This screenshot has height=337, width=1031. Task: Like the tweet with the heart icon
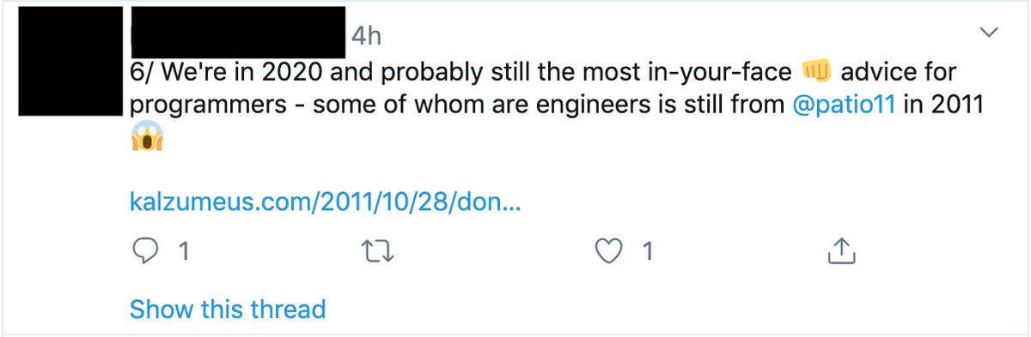(609, 251)
